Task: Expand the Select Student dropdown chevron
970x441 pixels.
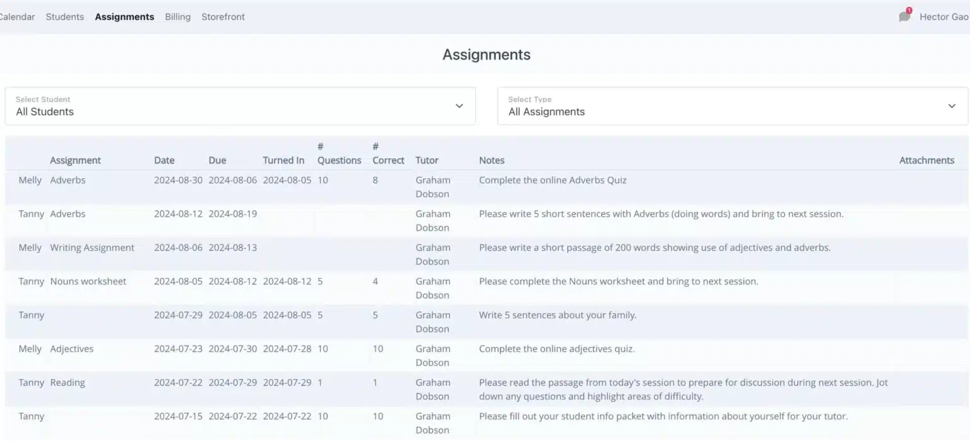Action: point(459,106)
